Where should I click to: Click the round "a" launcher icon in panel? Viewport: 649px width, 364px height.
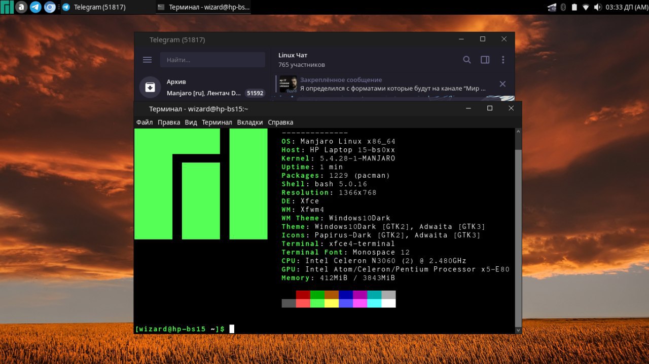pos(21,7)
